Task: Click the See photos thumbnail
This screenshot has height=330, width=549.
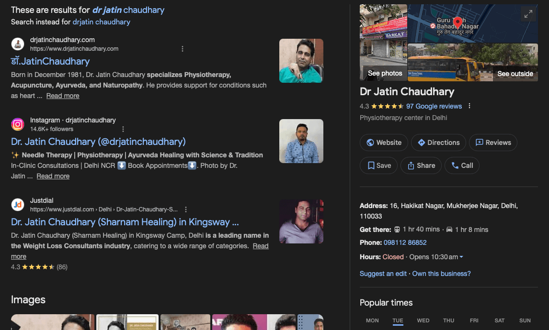Action: pyautogui.click(x=383, y=43)
